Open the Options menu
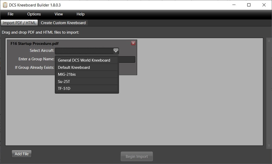The width and height of the screenshot is (272, 164). [34, 14]
